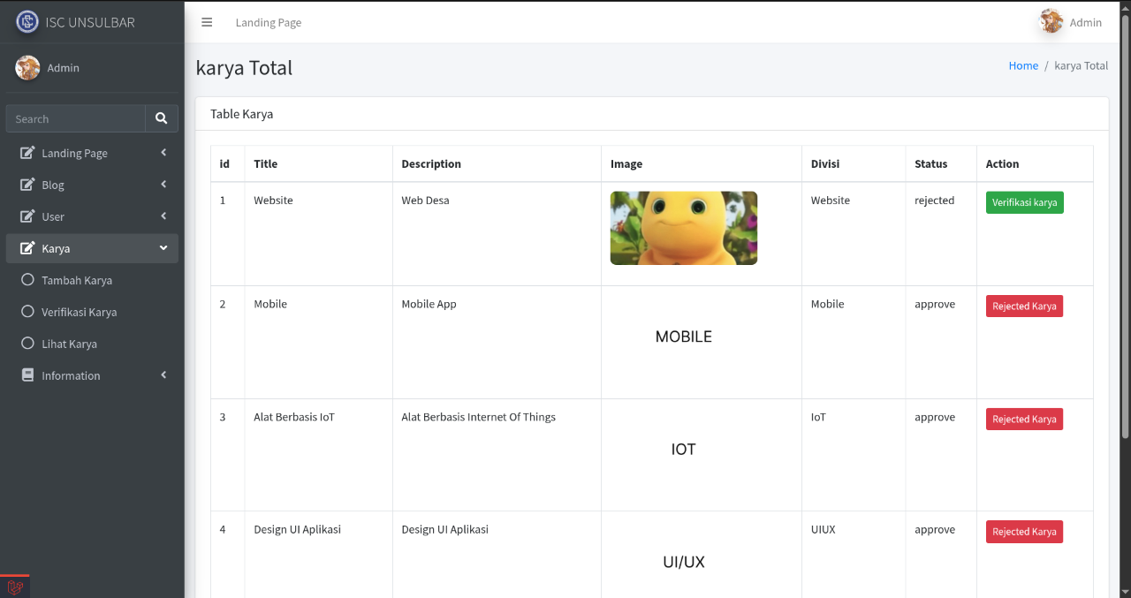Select the Lihat Karya circle item
This screenshot has width=1131, height=598.
click(x=27, y=344)
